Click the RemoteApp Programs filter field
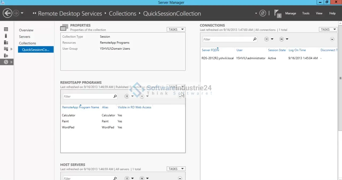Viewport: 342px width, 180px height. [88, 96]
